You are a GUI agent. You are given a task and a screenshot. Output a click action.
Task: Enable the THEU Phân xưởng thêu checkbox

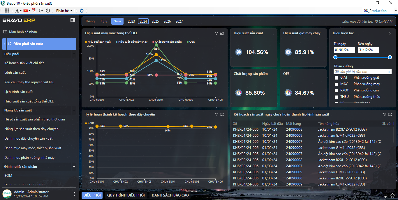pyautogui.click(x=337, y=97)
